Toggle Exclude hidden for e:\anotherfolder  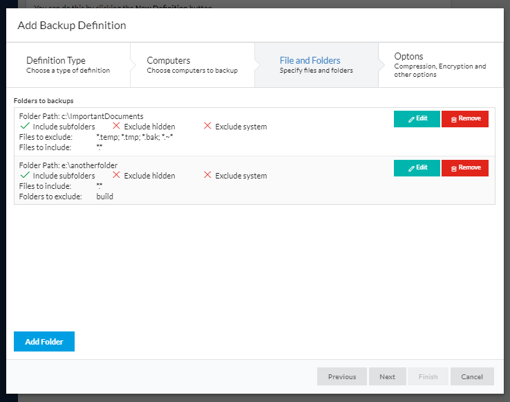point(116,176)
